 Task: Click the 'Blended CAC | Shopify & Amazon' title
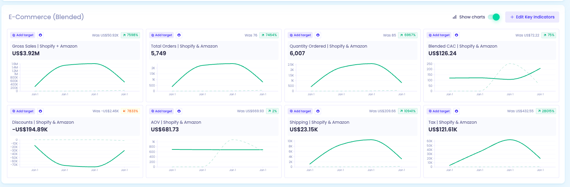(463, 46)
